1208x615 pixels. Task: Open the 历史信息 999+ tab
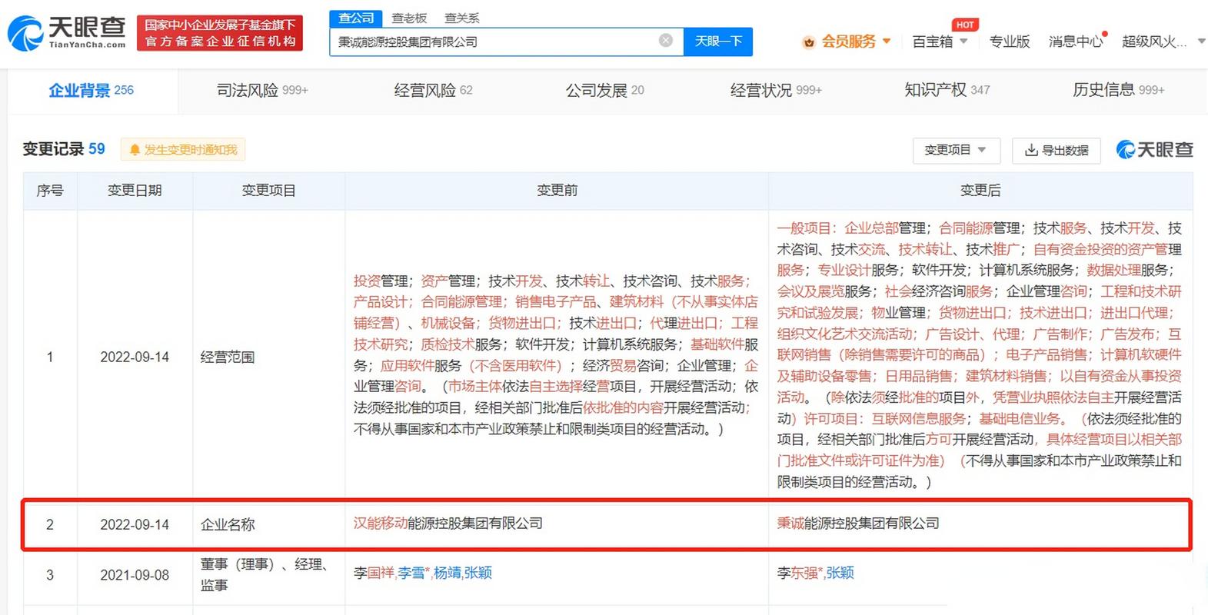pos(1119,90)
